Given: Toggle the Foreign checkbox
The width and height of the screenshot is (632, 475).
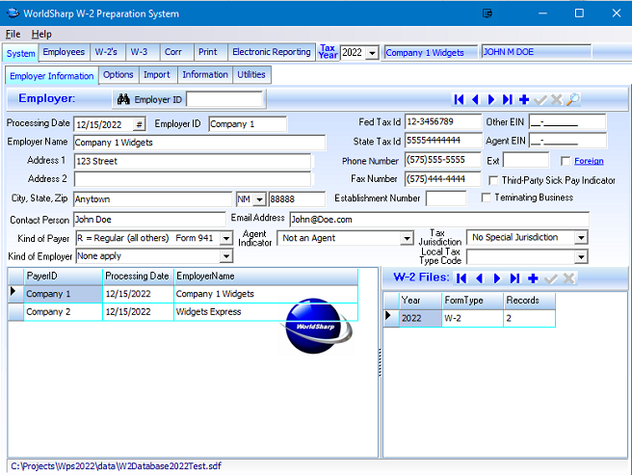Looking at the screenshot, I should point(566,161).
